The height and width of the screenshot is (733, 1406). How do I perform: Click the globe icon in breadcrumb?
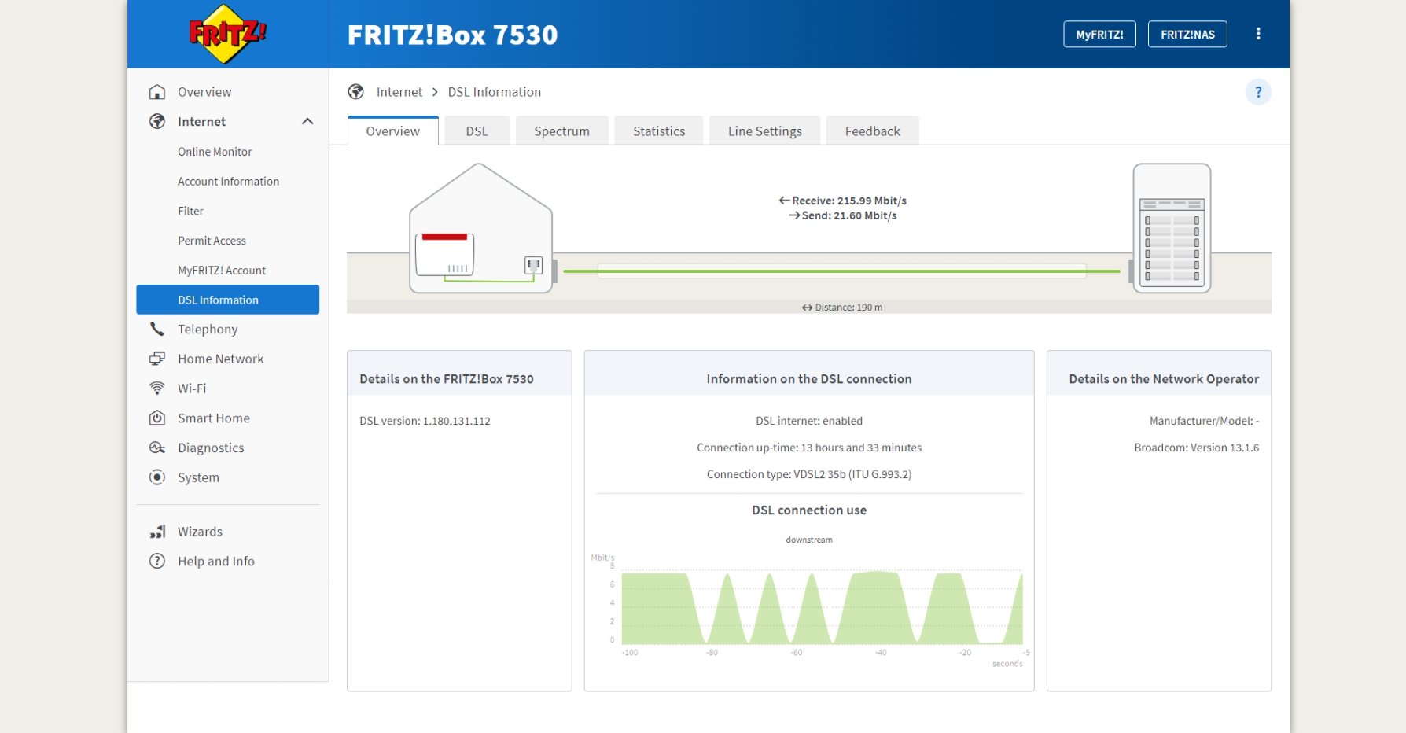[x=356, y=92]
